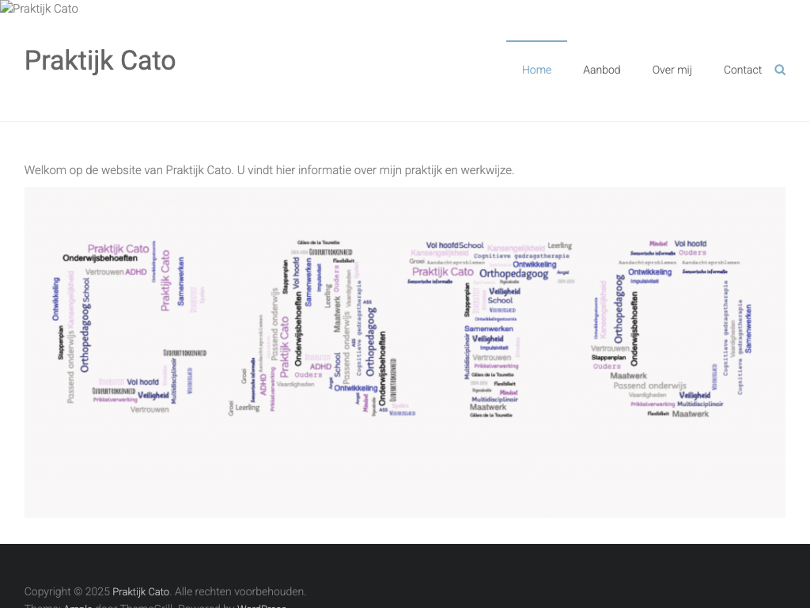Click the Alle rechten voorbehouden footer text
This screenshot has height=608, width=810.
click(240, 591)
